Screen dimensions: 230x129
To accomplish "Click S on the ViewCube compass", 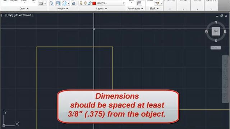I will coord(216,40).
